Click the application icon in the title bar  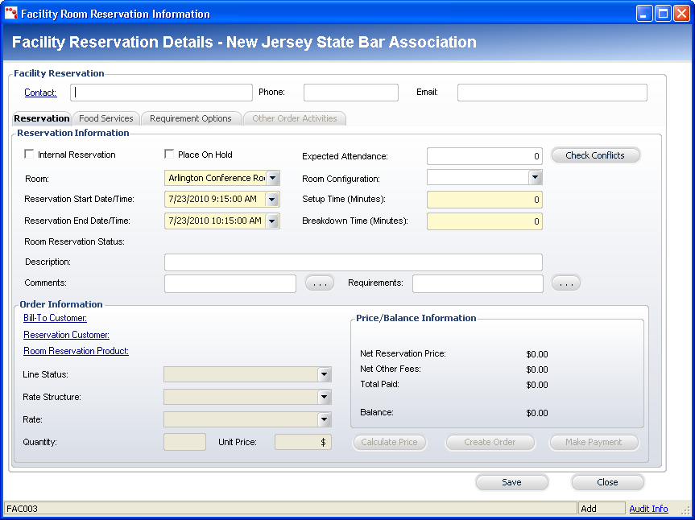click(x=11, y=14)
